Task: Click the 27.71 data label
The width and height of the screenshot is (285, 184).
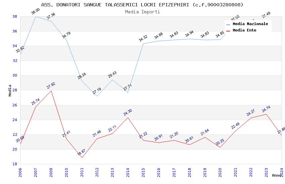Action: (128, 87)
